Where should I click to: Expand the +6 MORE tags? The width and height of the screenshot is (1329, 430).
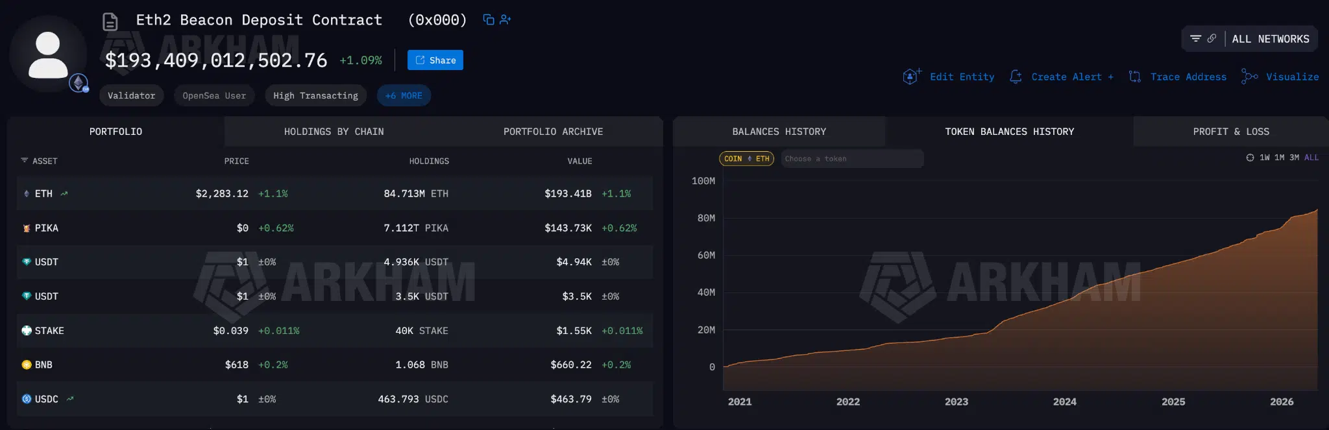coord(404,95)
